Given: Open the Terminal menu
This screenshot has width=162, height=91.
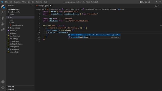Looking at the screenshot, I should (x=39, y=2).
